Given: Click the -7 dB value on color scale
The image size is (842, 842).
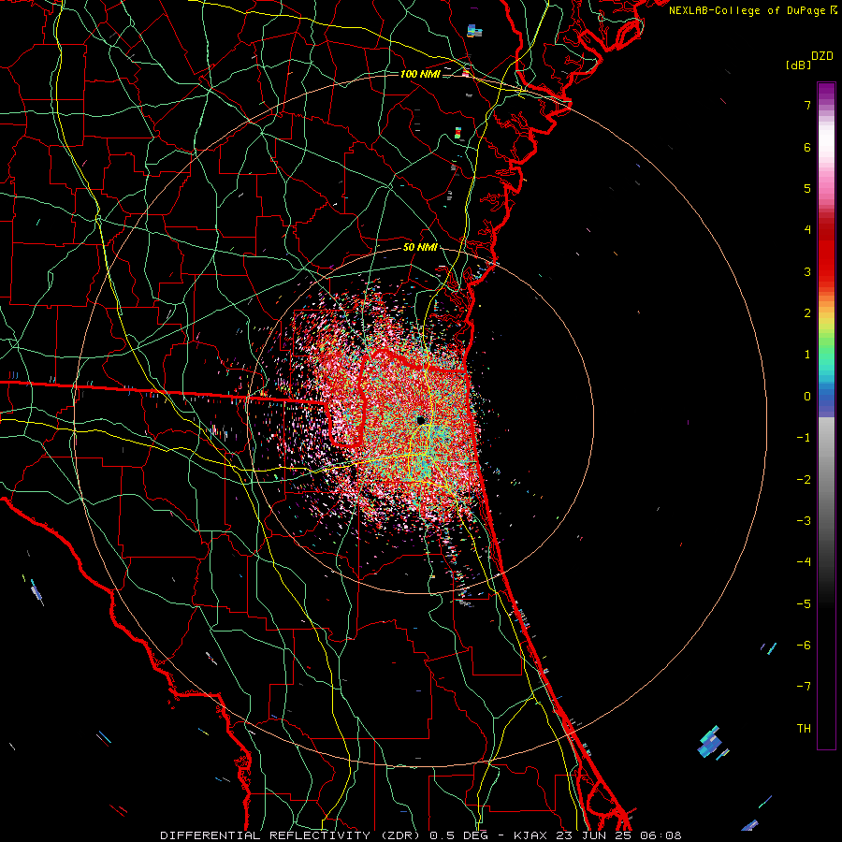Looking at the screenshot, I should pyautogui.click(x=804, y=687).
